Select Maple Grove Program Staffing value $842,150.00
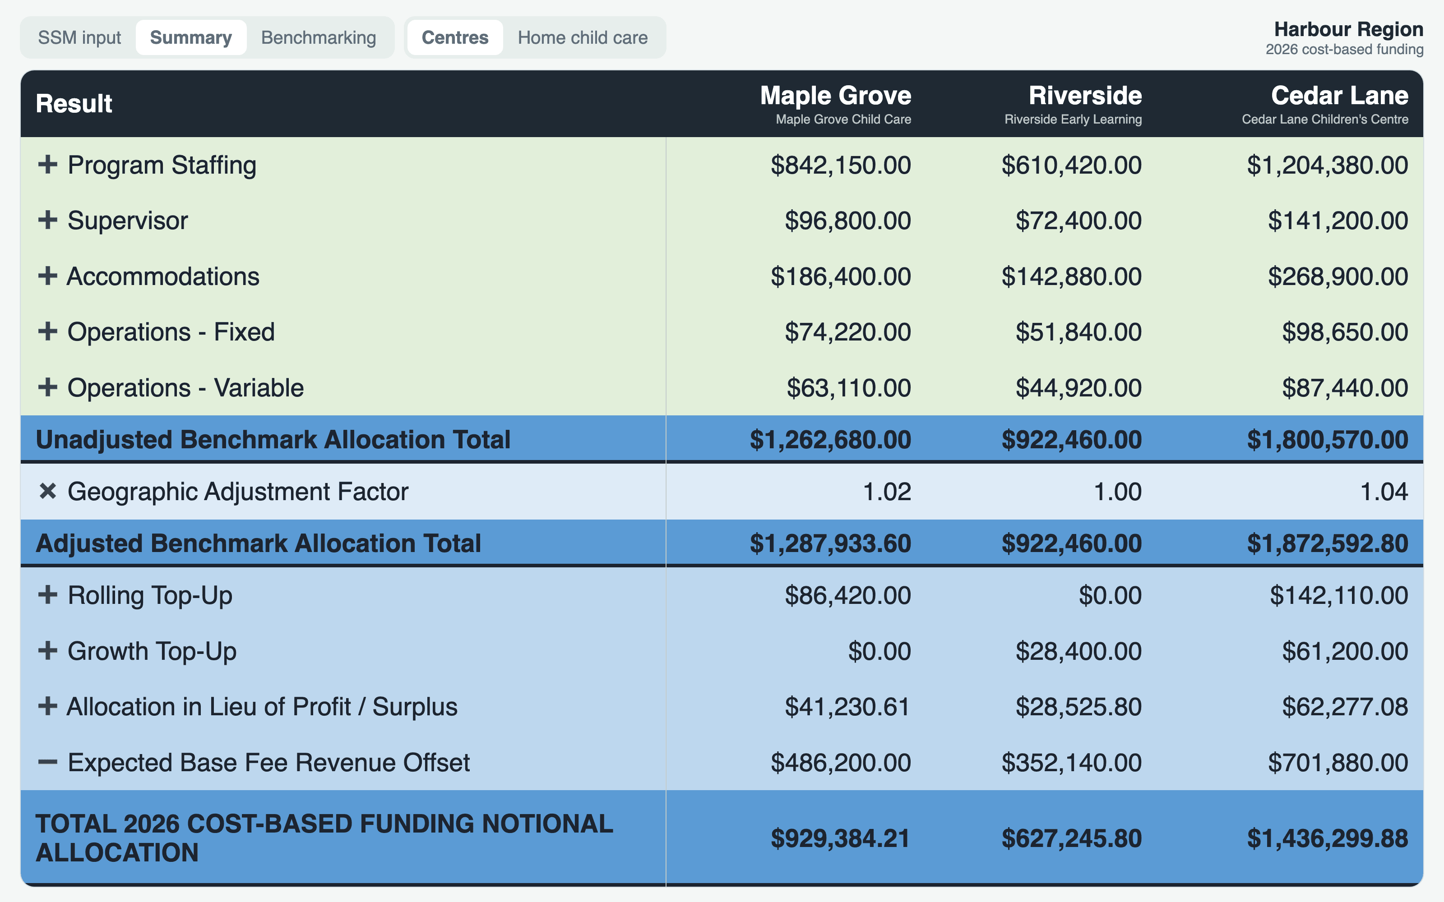1444x902 pixels. pyautogui.click(x=841, y=165)
